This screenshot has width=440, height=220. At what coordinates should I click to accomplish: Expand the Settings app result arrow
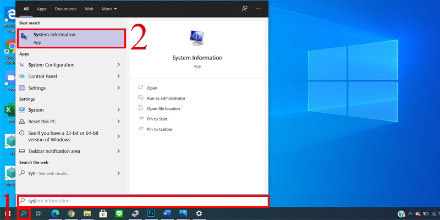(118, 88)
